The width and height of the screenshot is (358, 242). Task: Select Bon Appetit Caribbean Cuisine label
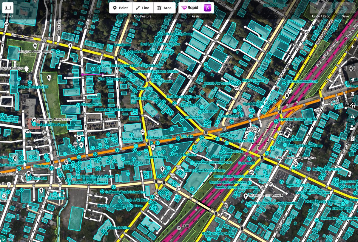pos(155,71)
